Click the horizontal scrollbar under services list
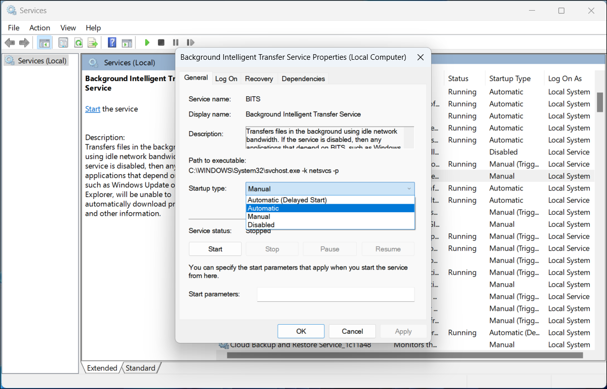Screen dimensions: 607x389 click(405, 356)
